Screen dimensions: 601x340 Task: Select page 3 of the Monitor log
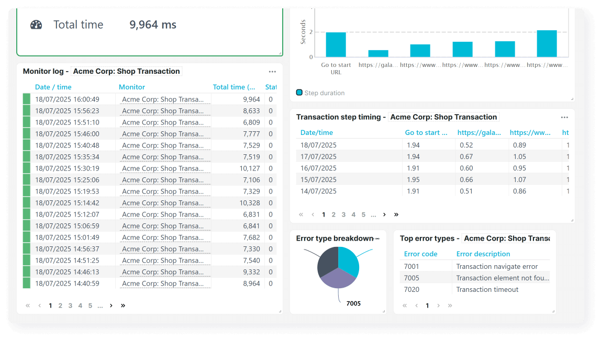70,305
